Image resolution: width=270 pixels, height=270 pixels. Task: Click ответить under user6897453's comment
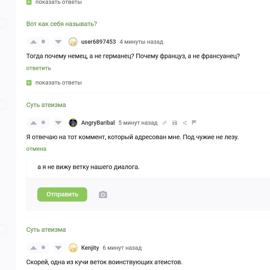(39, 68)
